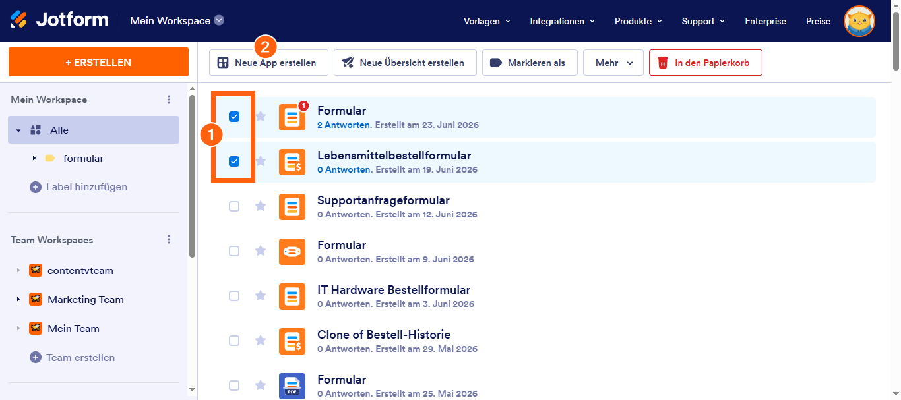Click the plus icon beside Label hinzufügen
901x400 pixels.
coord(36,187)
